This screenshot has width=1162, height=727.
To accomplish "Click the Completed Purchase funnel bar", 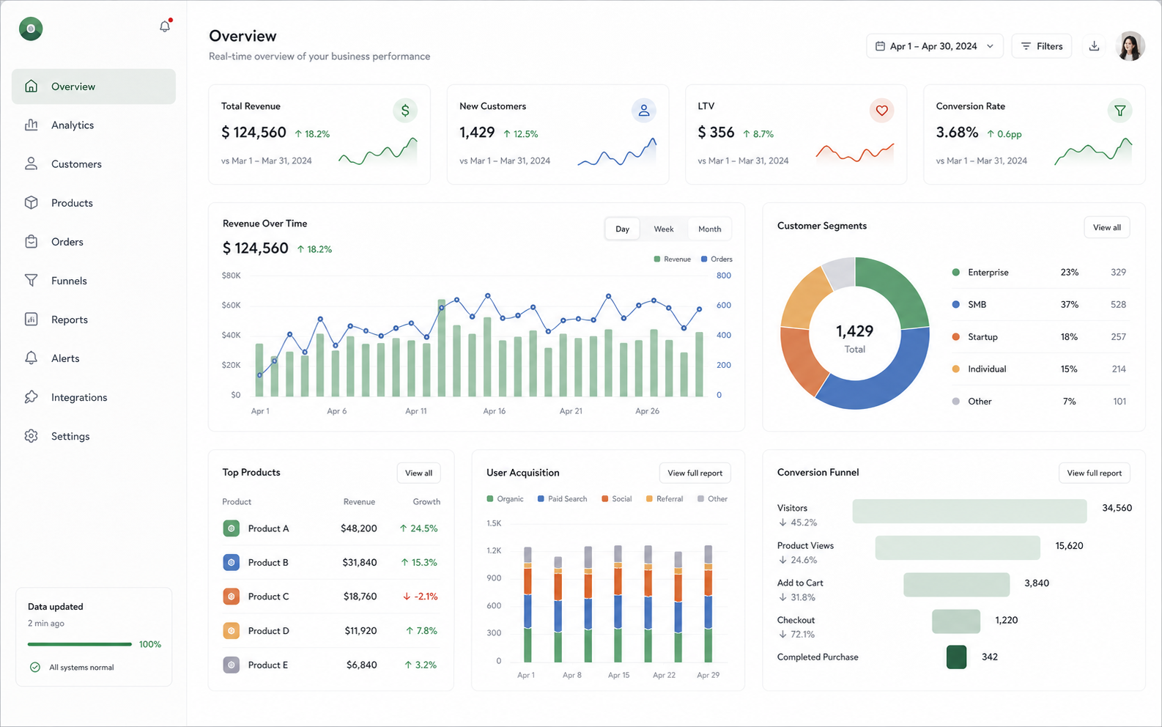I will click(956, 657).
